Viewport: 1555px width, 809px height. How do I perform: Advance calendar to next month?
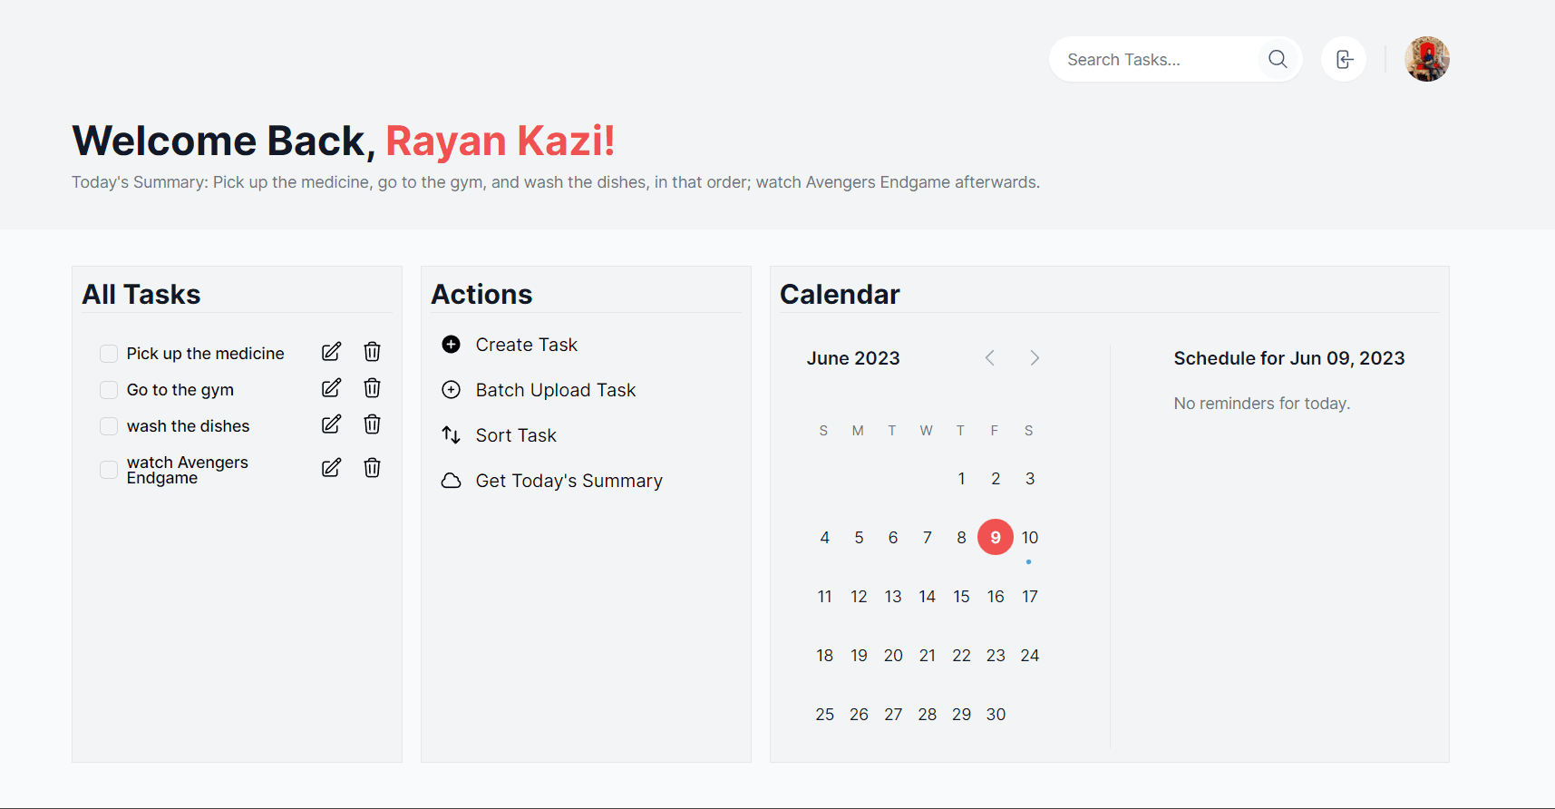pyautogui.click(x=1035, y=358)
